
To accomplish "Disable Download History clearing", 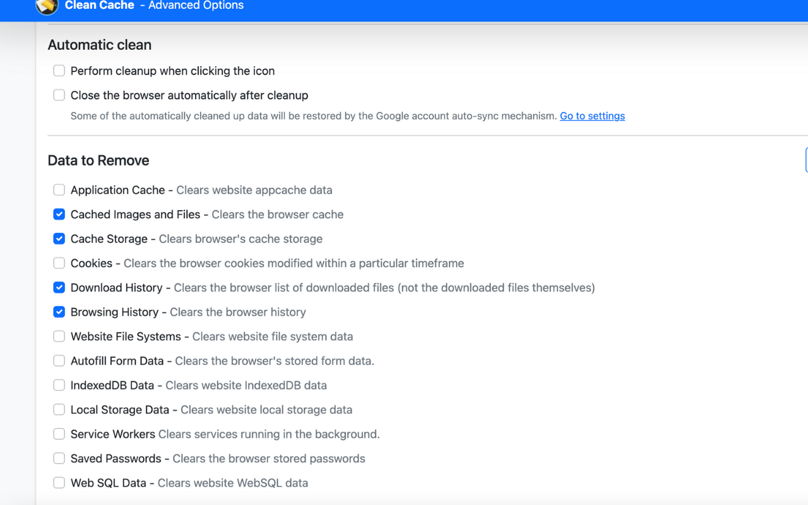I will coord(59,288).
